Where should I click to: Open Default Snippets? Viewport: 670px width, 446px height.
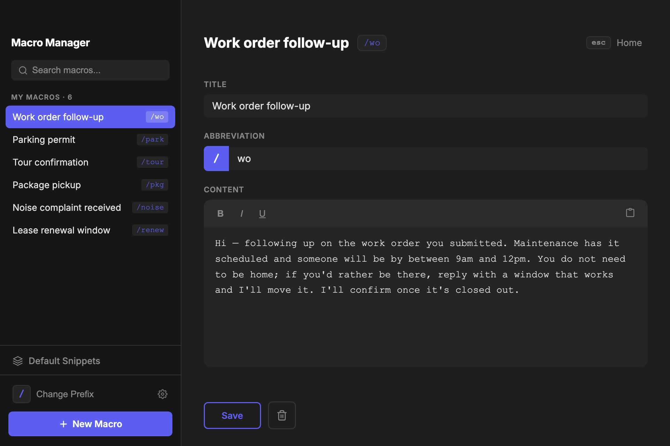coord(64,361)
